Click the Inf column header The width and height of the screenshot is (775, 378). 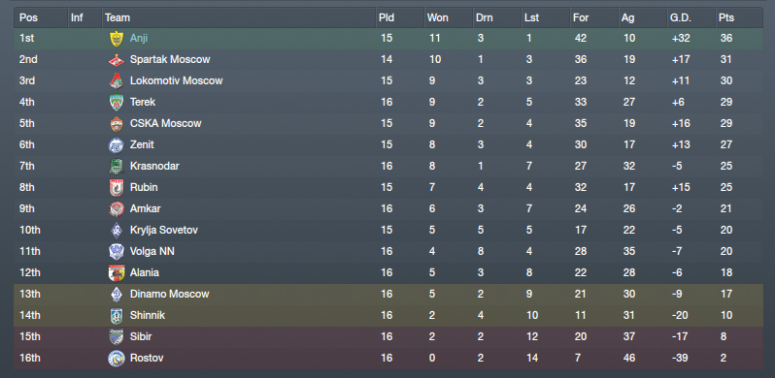[x=84, y=17]
